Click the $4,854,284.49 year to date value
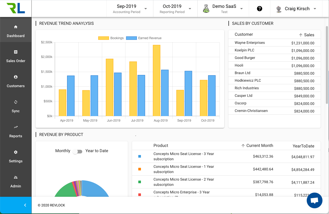The width and height of the screenshot is (329, 214). click(x=303, y=170)
